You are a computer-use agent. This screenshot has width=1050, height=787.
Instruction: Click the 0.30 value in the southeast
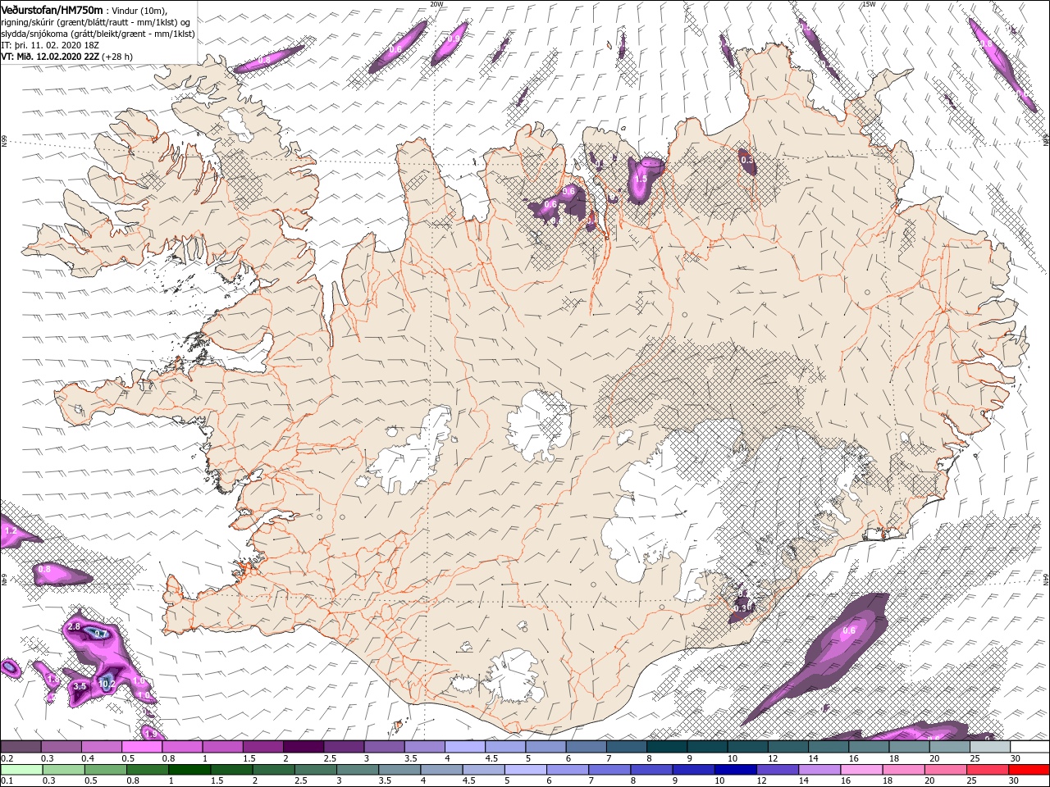(x=743, y=607)
